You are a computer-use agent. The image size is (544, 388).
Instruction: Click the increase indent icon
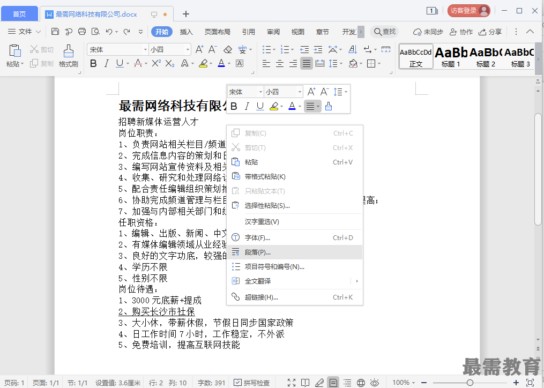318,50
